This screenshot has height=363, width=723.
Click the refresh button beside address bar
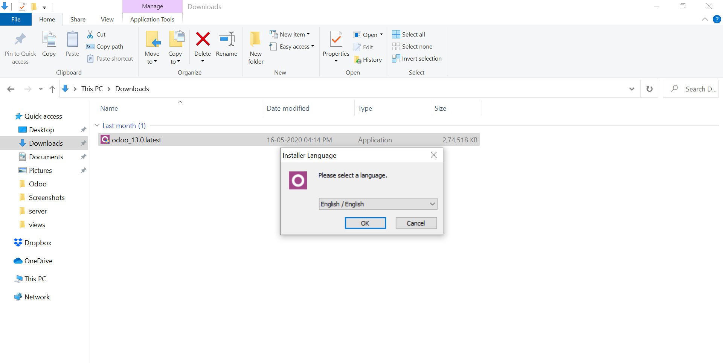tap(650, 89)
